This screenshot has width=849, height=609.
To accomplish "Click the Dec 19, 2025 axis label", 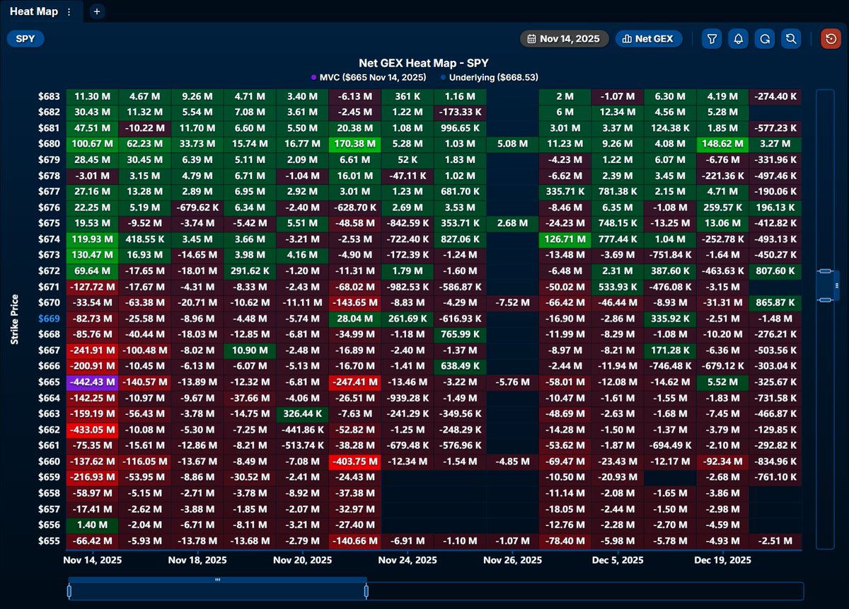I will (x=722, y=560).
